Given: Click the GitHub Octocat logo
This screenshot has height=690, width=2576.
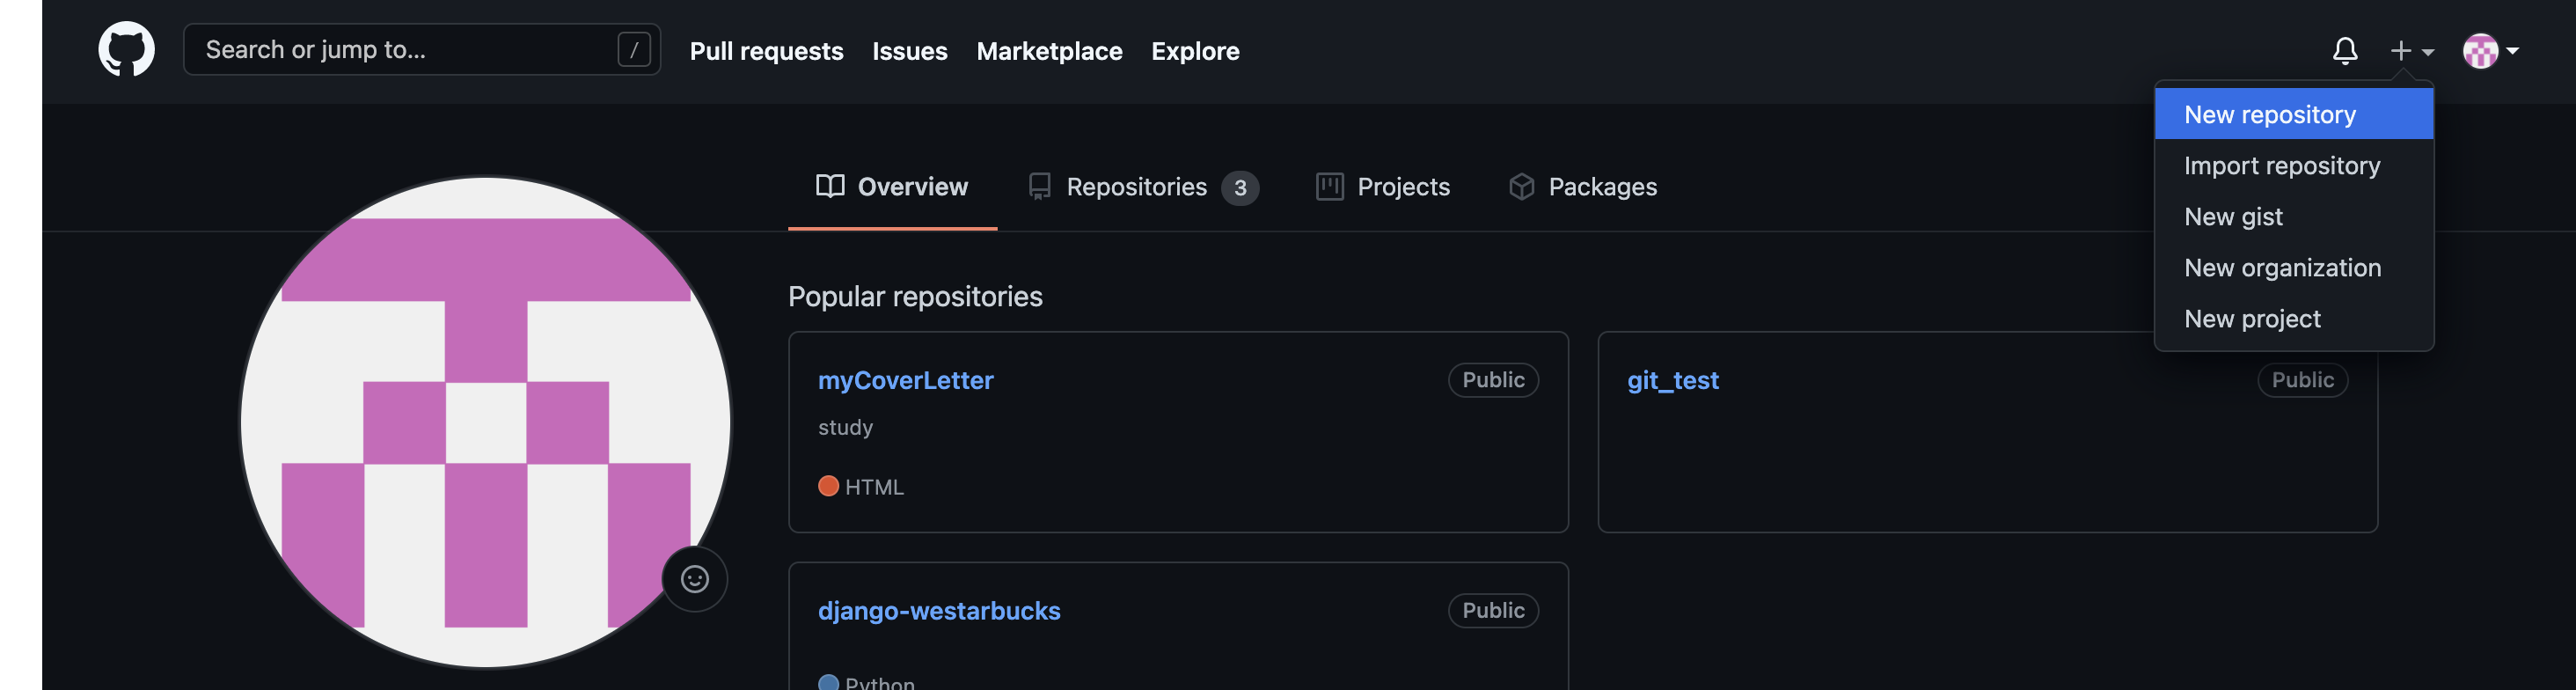Looking at the screenshot, I should [126, 49].
